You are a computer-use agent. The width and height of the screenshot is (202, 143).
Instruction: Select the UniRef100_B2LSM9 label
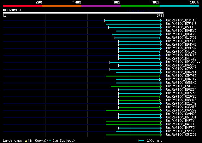[181, 104]
